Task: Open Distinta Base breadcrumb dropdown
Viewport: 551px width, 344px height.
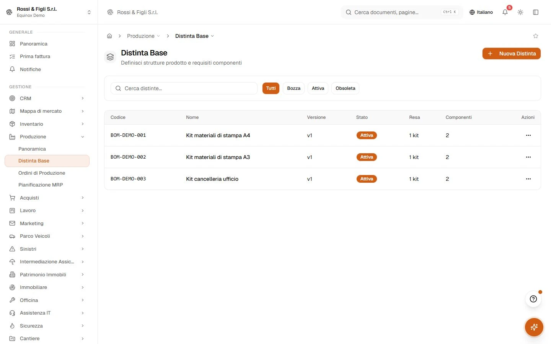Action: (194, 36)
